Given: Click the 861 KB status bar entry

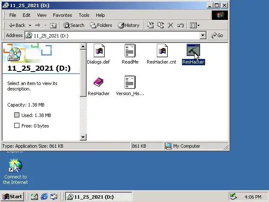Looking at the screenshot, I should pyautogui.click(x=139, y=146).
